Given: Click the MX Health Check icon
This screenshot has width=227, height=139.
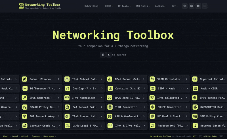Looking at the screenshot, I should pyautogui.click(x=152, y=116).
